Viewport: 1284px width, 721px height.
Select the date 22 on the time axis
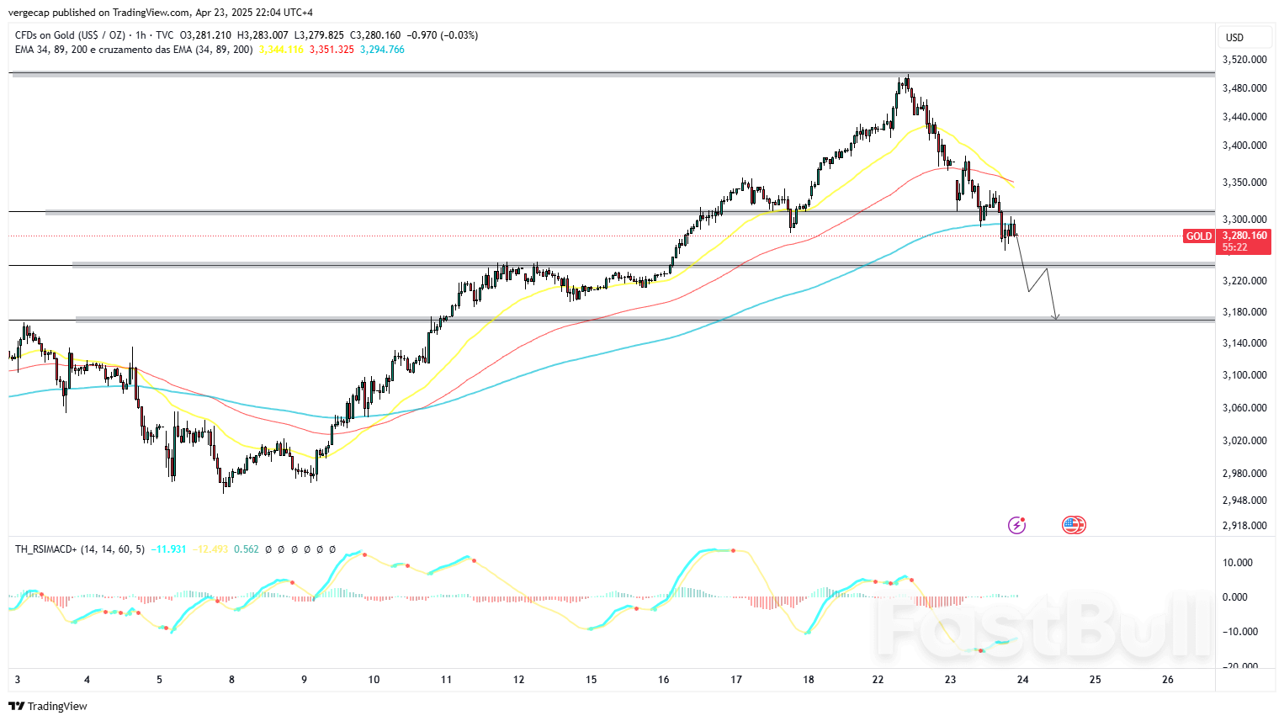[878, 678]
